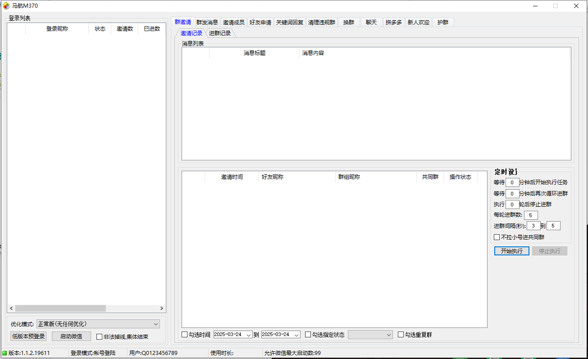Expand the 指定状态 combo box
The height and width of the screenshot is (359, 588).
point(389,335)
